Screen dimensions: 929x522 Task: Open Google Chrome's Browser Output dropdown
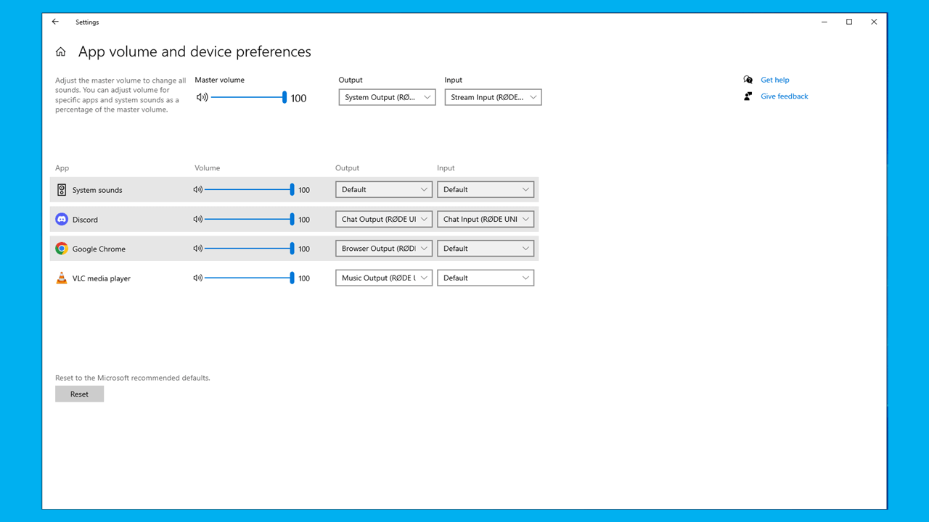tap(383, 249)
